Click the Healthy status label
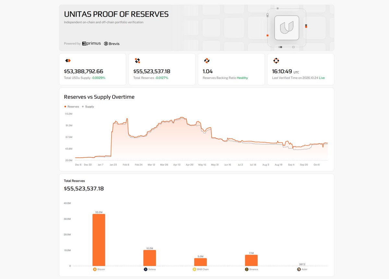389x279 pixels. click(242, 78)
